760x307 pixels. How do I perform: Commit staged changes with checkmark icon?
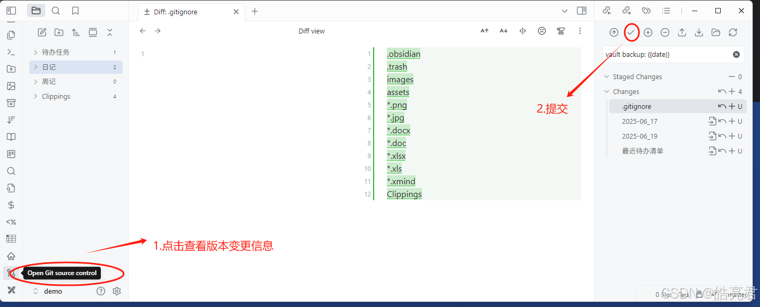tap(631, 32)
